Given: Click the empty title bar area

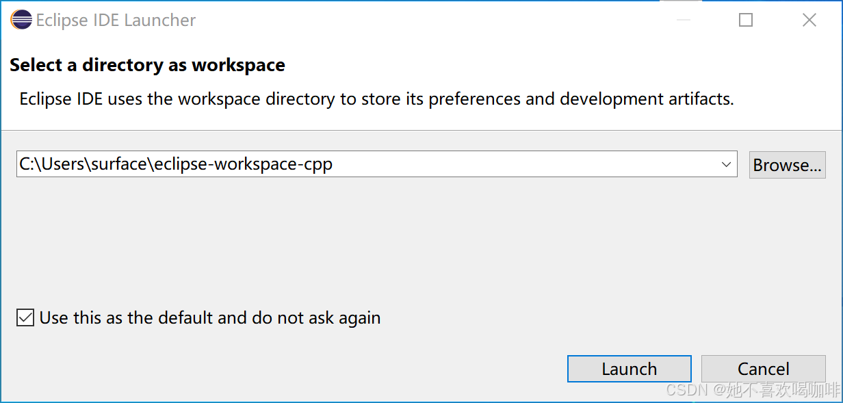Looking at the screenshot, I should [x=445, y=21].
